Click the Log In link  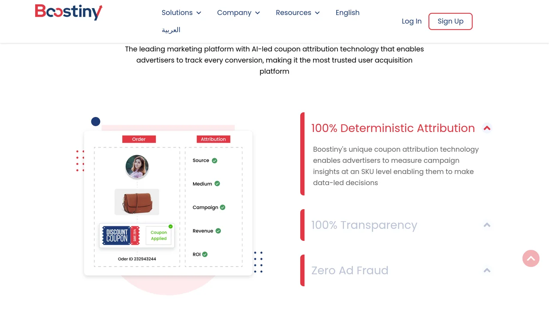point(412,21)
